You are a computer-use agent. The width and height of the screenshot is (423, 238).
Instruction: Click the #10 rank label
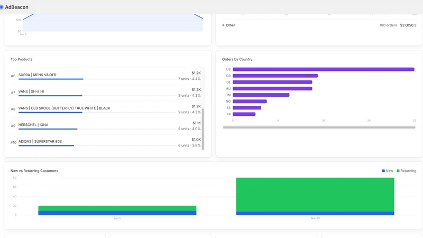(x=14, y=142)
